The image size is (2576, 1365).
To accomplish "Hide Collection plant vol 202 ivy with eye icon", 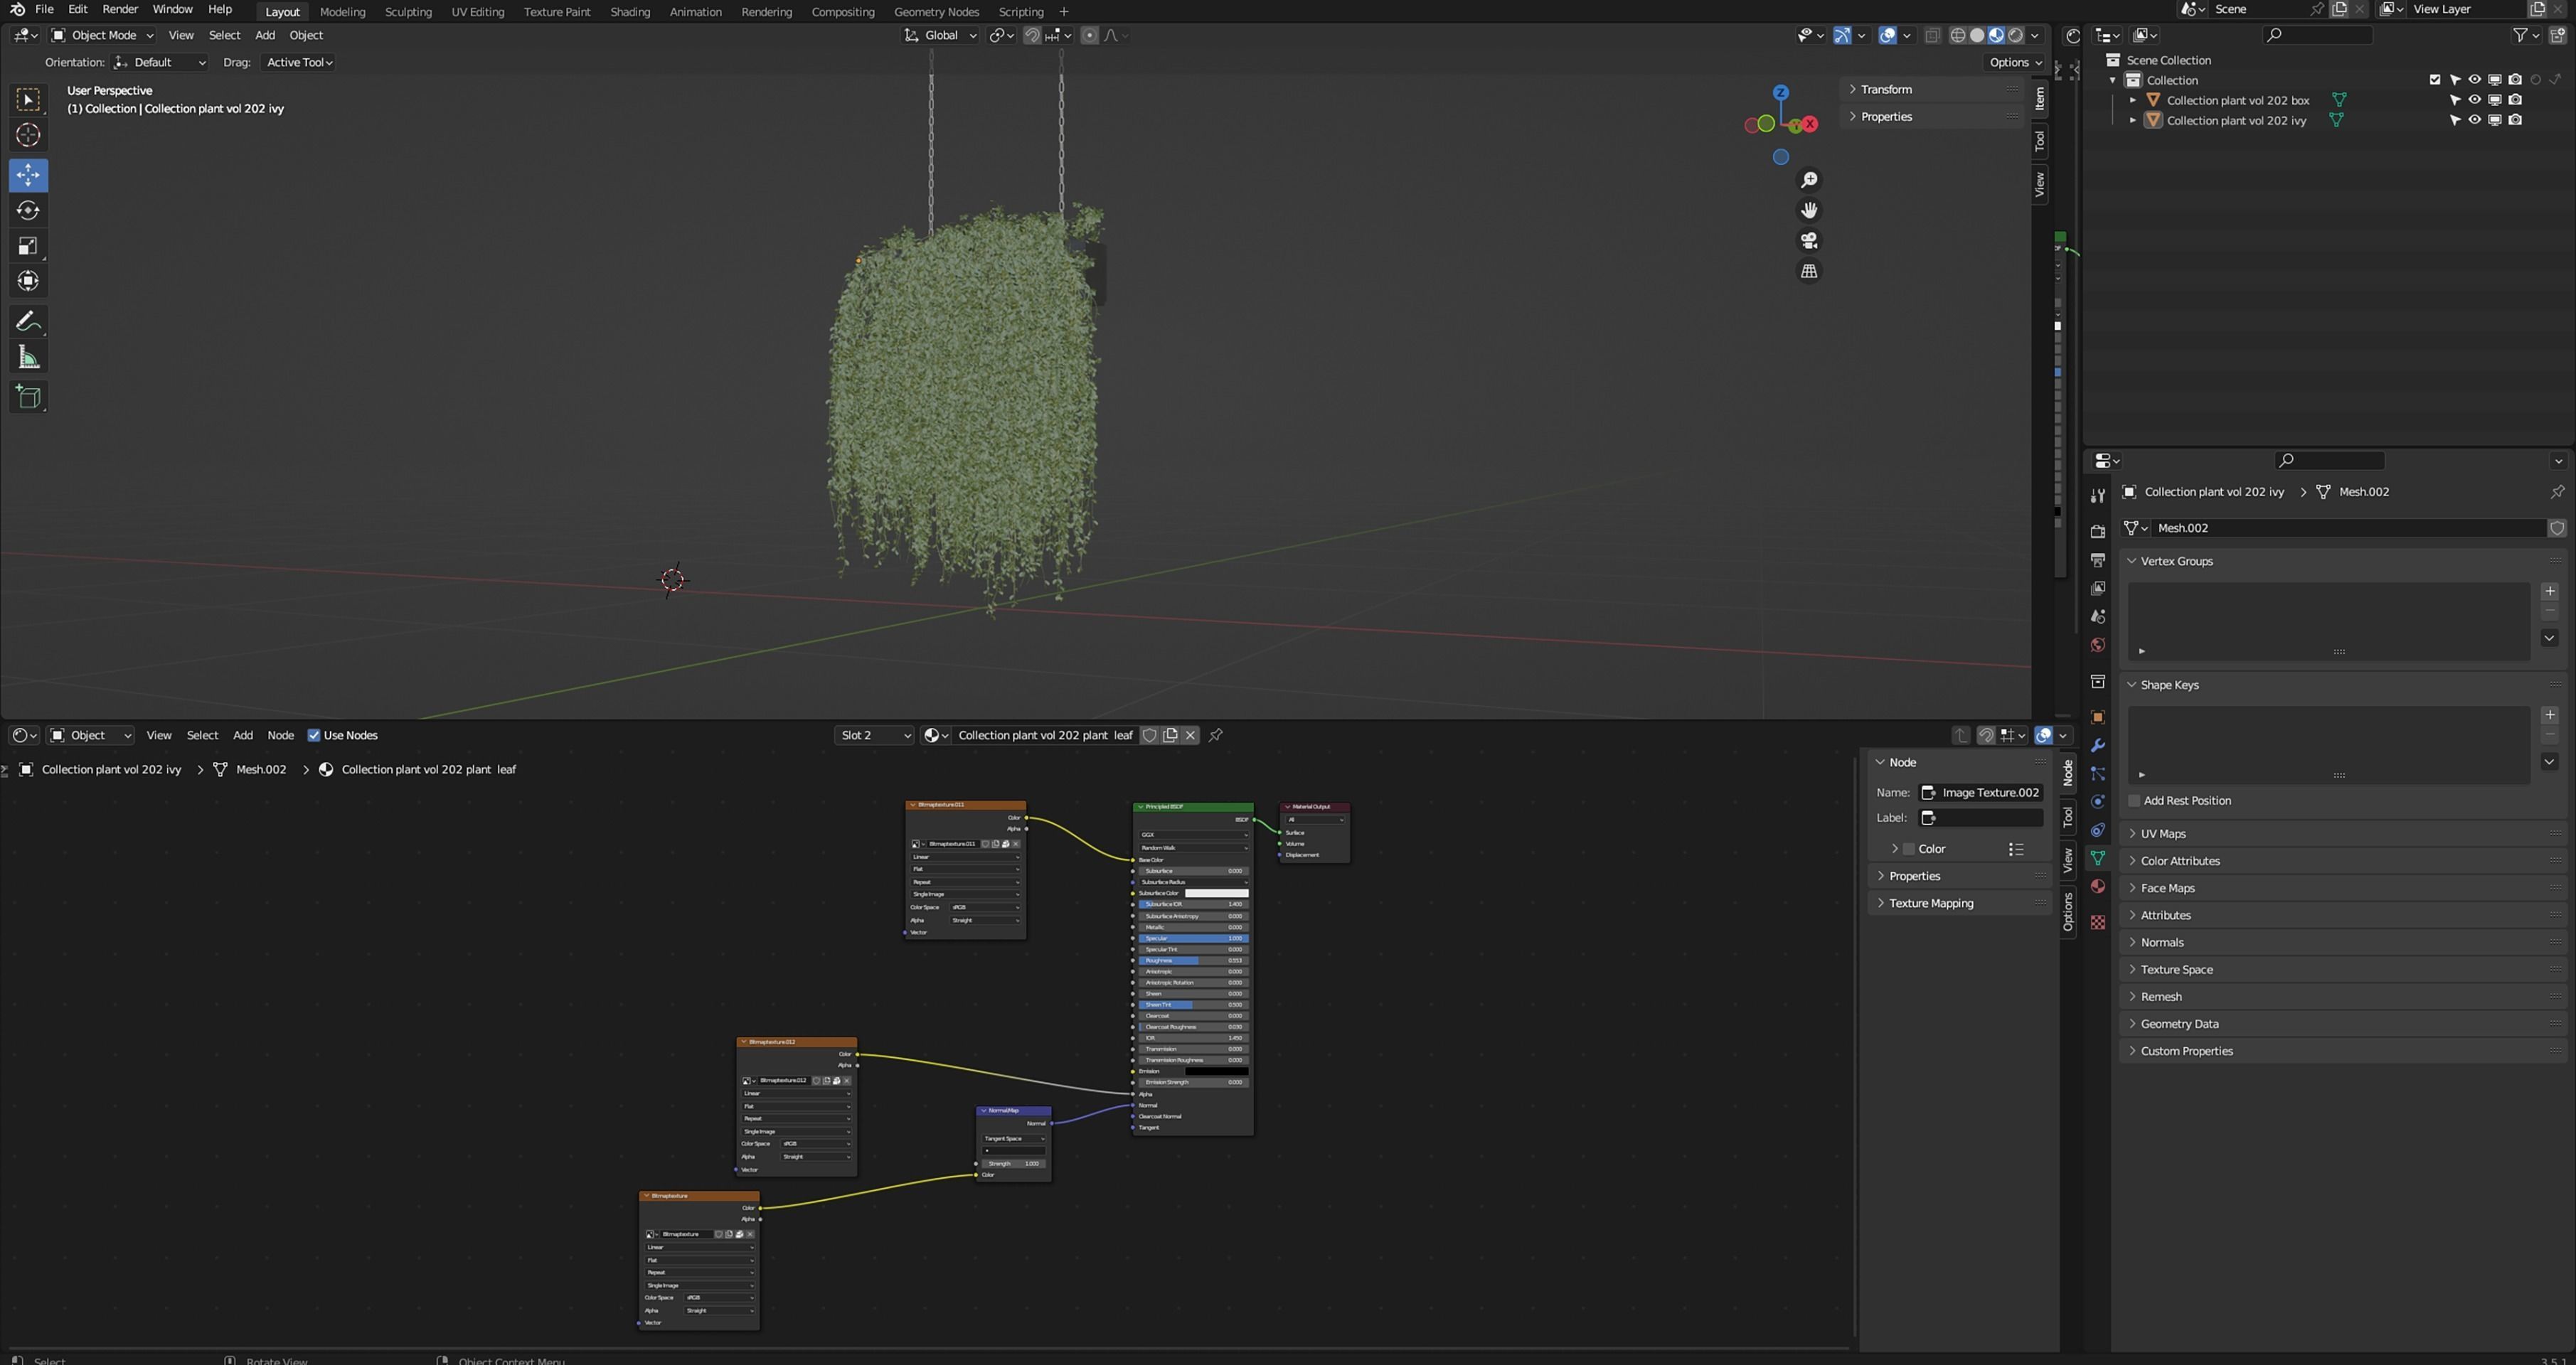I will [x=2475, y=120].
